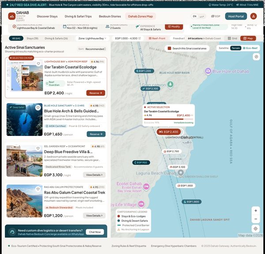Image resolution: width=265 pixels, height=254 pixels.
Task: Select the EGP 2,750 map price marker
Action: (x=172, y=151)
